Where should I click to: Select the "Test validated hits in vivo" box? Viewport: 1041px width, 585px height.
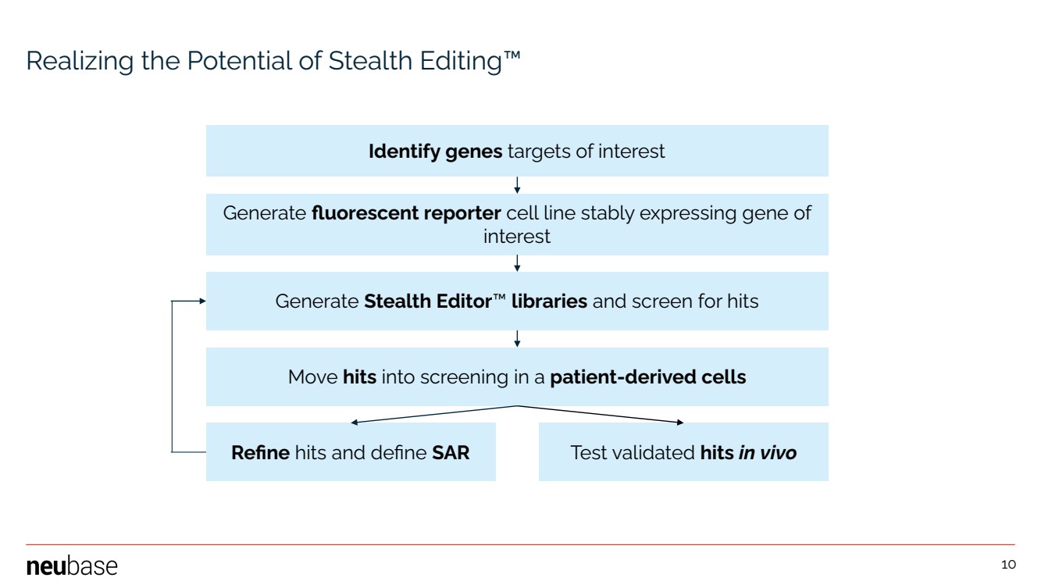[x=683, y=452]
